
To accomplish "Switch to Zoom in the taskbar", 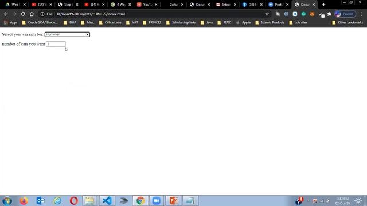I will [x=157, y=201].
